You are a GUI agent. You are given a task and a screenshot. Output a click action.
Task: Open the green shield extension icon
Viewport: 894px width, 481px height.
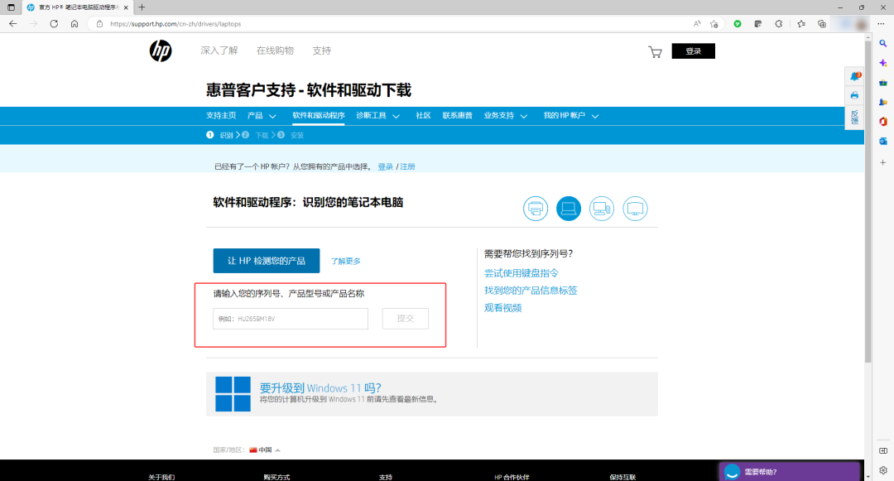coord(738,24)
